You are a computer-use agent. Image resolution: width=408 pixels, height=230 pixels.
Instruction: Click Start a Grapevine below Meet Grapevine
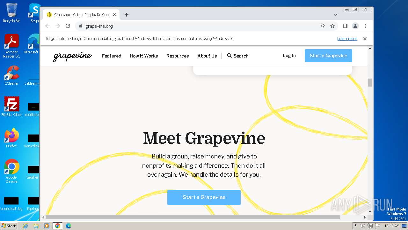coord(204,197)
